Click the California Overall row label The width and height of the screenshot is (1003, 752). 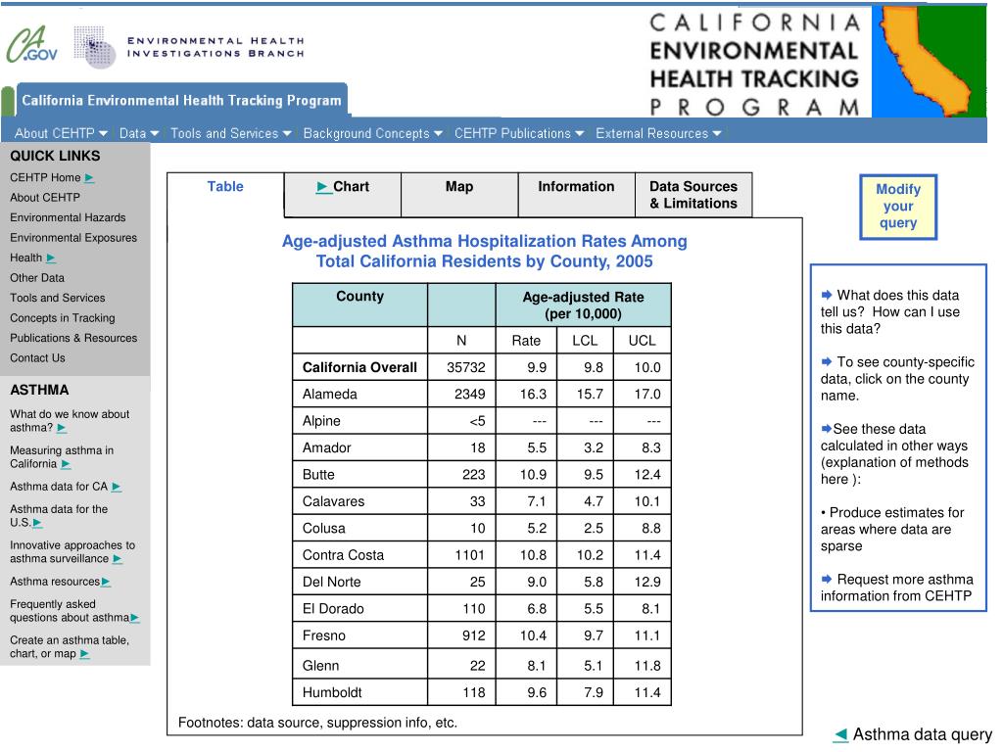360,368
